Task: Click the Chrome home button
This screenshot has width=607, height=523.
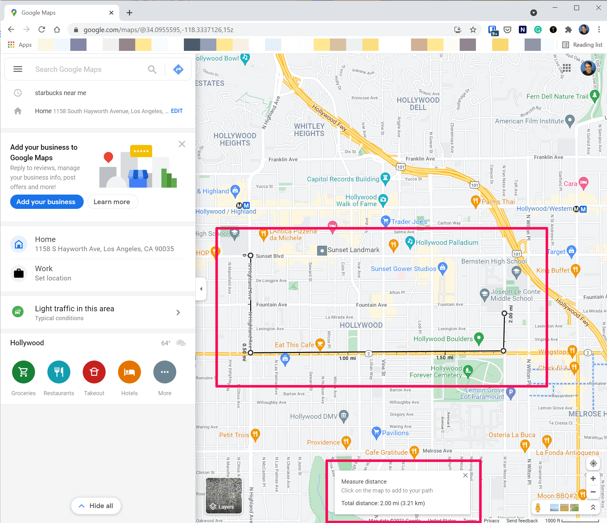Action: (x=57, y=30)
